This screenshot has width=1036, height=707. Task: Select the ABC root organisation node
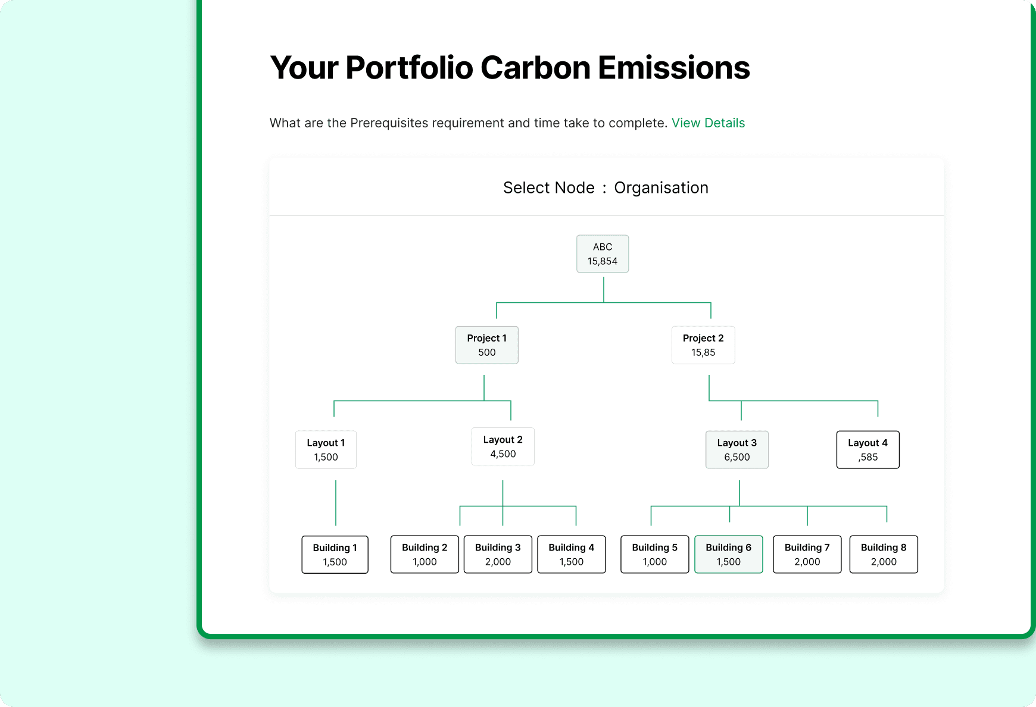[x=603, y=254]
